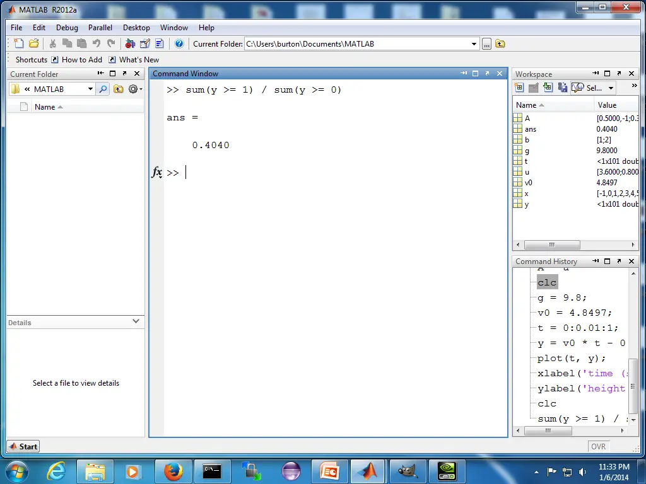
Task: Go up one level icon in Current Folder panel
Action: point(118,89)
